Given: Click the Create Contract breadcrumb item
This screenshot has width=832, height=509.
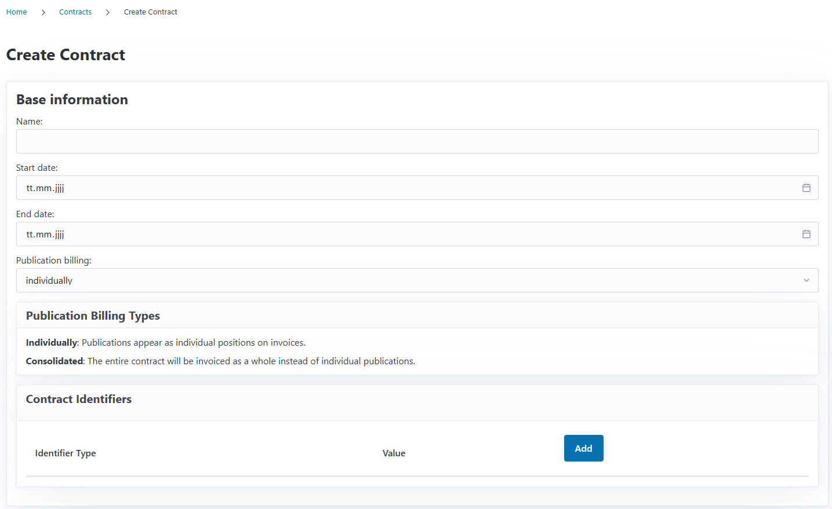Looking at the screenshot, I should pos(150,12).
